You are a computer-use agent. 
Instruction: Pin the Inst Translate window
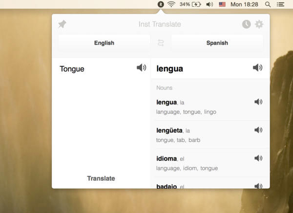tap(62, 24)
